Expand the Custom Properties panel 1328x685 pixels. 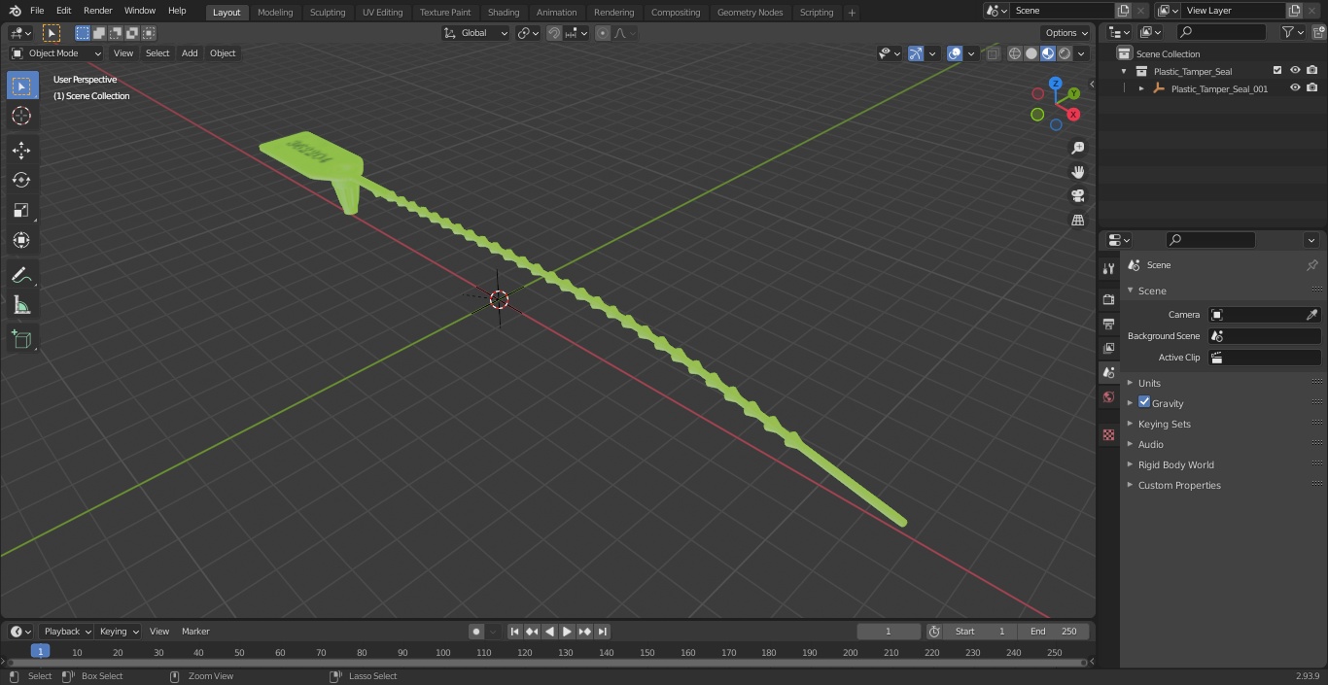[x=1178, y=485]
